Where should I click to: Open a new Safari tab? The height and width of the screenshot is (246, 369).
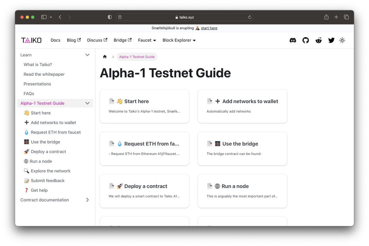(x=336, y=17)
